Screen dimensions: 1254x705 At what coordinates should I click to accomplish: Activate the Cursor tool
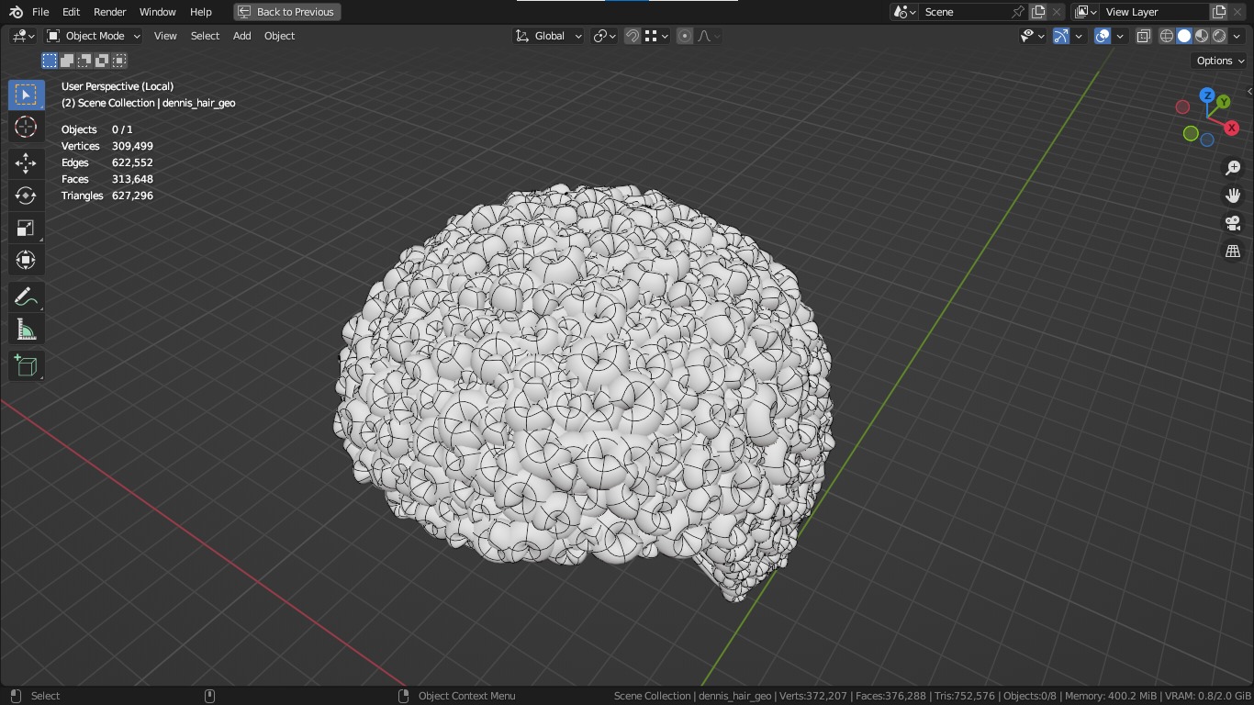(x=26, y=127)
